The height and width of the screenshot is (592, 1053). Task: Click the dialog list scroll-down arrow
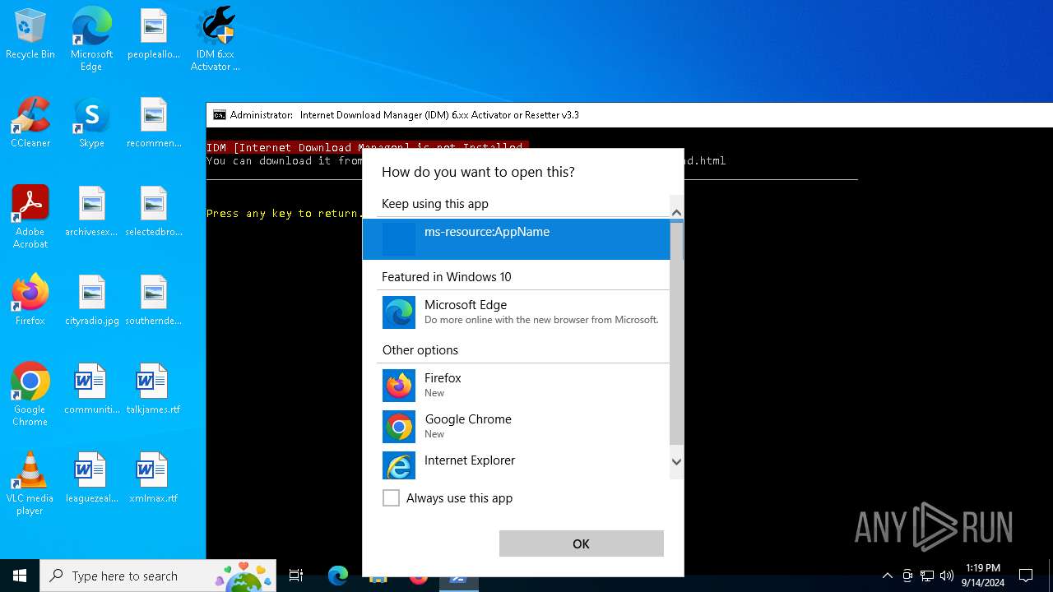(x=676, y=461)
